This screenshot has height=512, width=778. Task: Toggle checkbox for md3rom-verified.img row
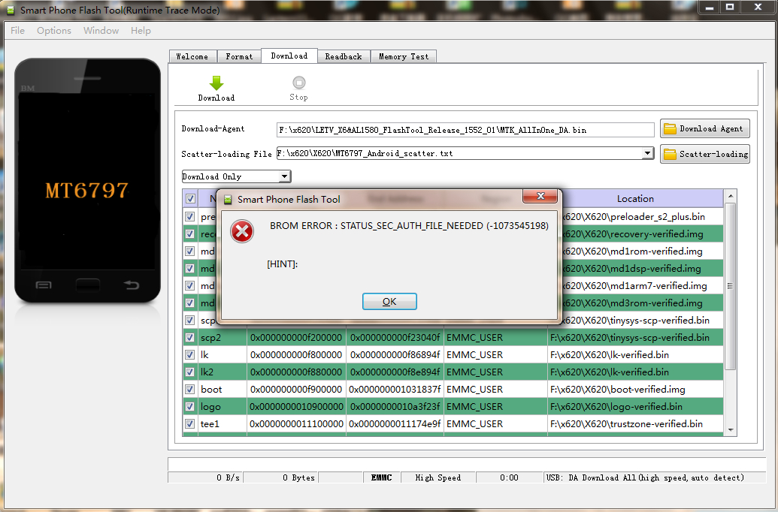click(189, 303)
